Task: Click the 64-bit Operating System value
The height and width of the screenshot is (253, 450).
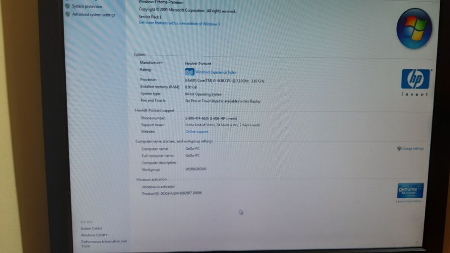Action: (203, 94)
